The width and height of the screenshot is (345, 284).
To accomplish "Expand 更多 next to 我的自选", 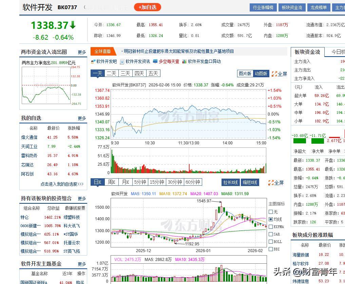I will pos(82,118).
